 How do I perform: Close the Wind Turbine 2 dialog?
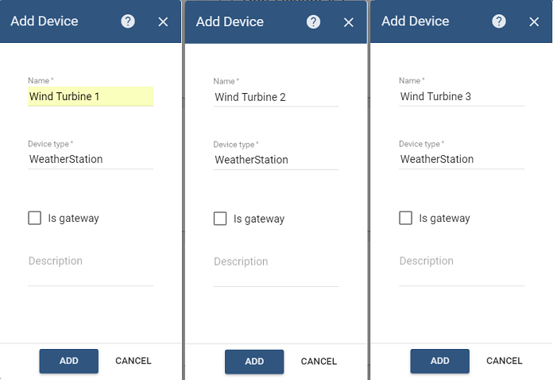(x=348, y=22)
